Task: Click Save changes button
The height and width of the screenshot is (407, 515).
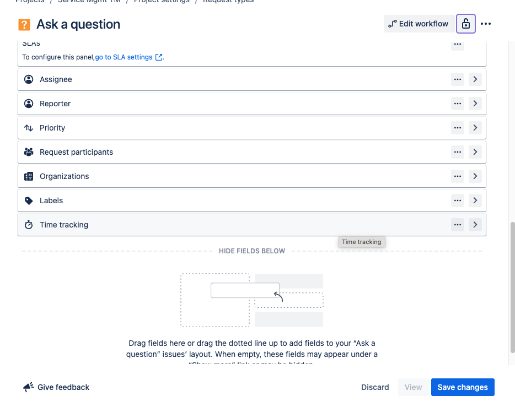Action: click(x=463, y=387)
